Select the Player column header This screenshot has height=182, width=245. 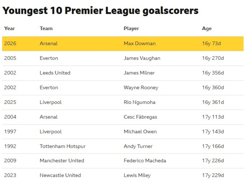(x=131, y=28)
